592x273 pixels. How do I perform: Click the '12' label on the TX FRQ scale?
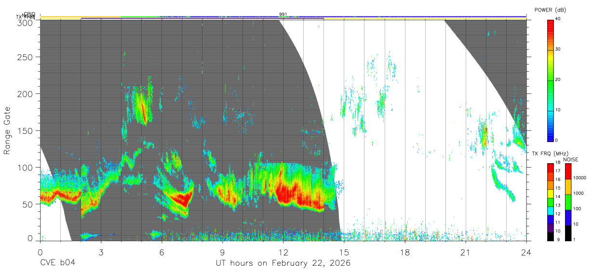(558, 214)
